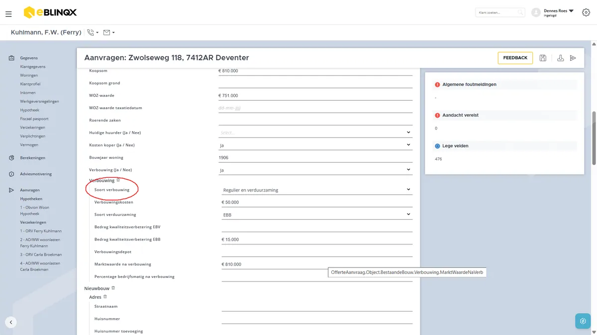Send the request with the paper-plane icon
This screenshot has width=597, height=335.
coord(573,58)
